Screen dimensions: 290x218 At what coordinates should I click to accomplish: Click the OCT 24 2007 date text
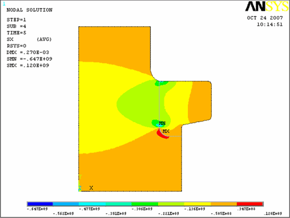tap(265, 18)
